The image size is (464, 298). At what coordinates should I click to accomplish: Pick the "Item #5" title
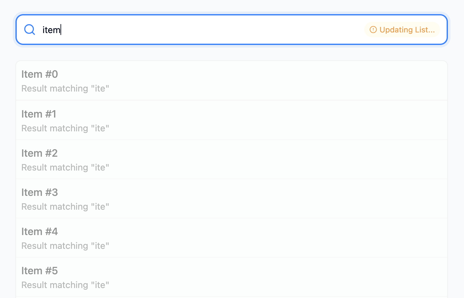(40, 271)
